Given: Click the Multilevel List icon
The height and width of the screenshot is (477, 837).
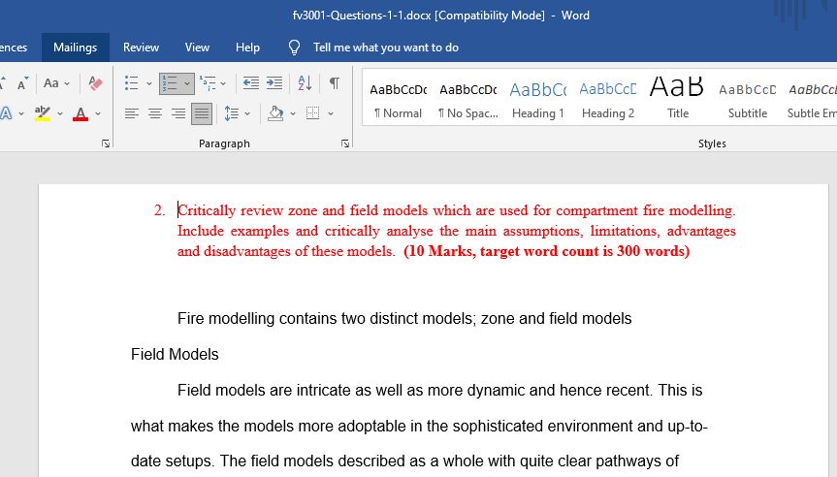Looking at the screenshot, I should click(208, 83).
